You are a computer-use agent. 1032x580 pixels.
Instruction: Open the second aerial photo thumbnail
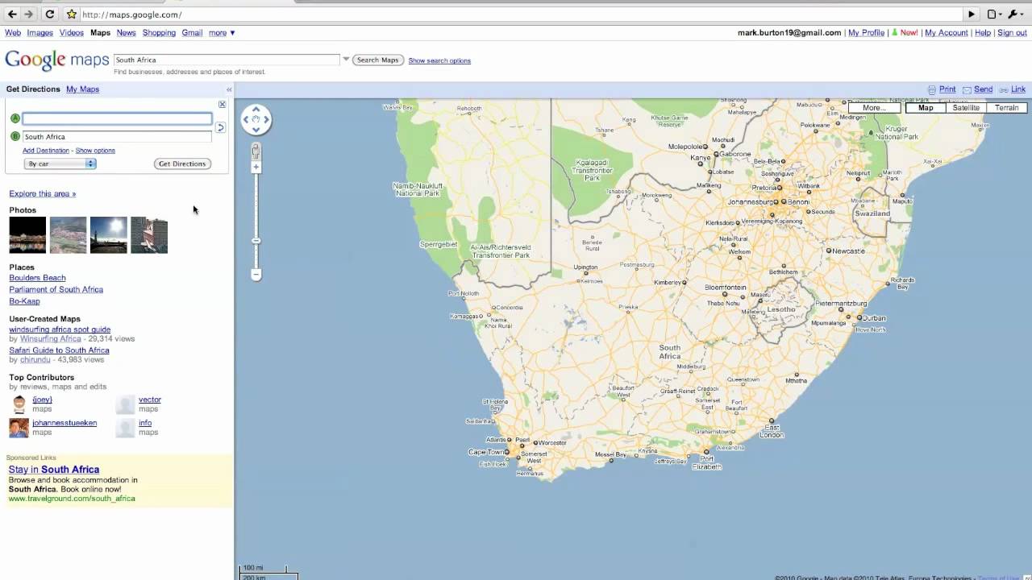(x=68, y=235)
